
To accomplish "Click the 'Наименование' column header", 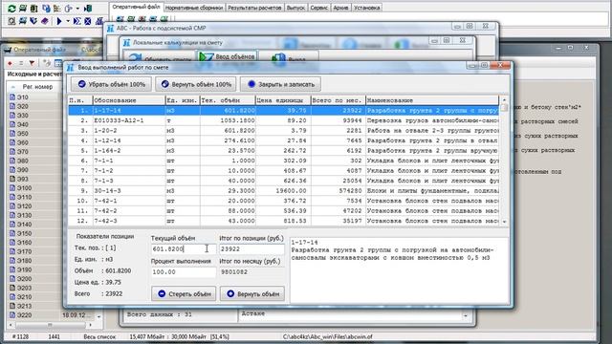I will (432, 100).
